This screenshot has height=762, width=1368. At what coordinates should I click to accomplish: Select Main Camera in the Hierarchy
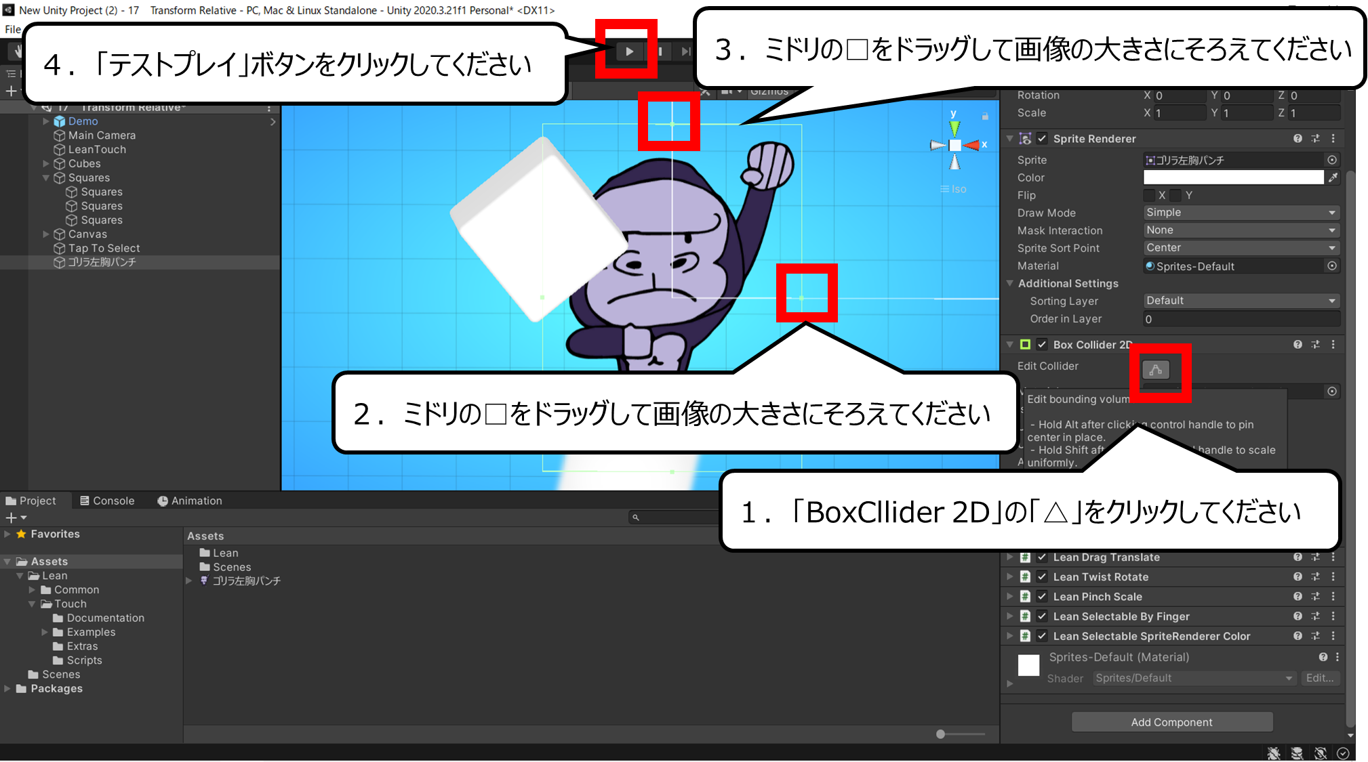click(x=102, y=135)
